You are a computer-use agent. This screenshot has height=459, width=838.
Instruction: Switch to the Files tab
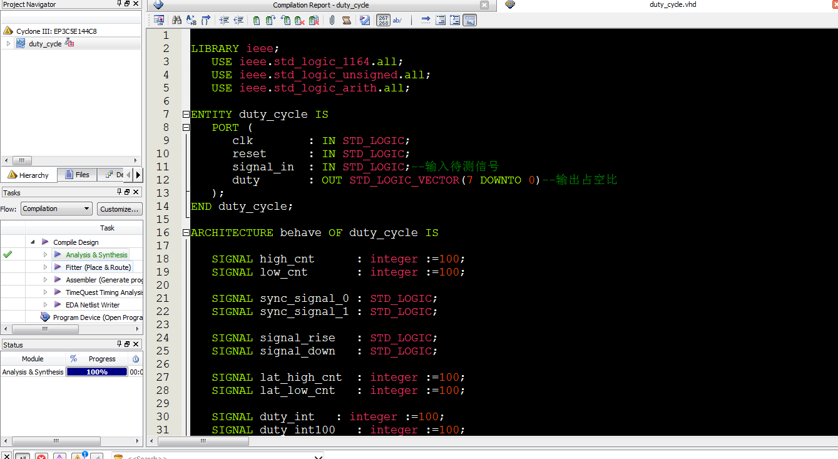click(x=77, y=175)
